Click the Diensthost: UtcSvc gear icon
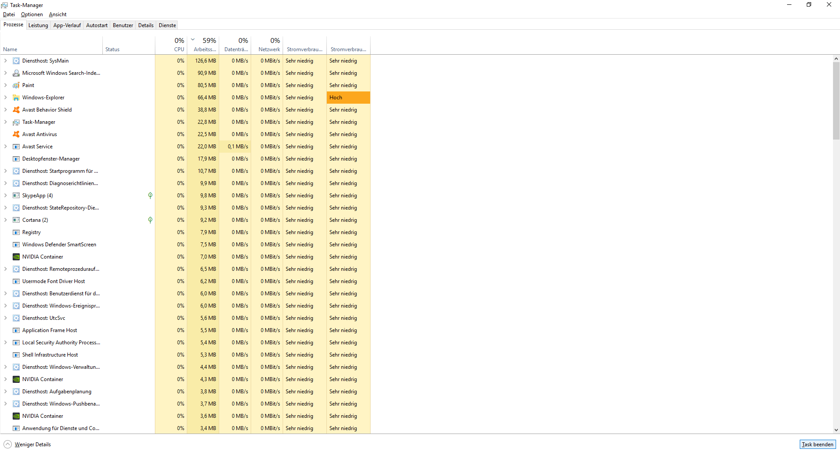This screenshot has height=455, width=840. tap(16, 318)
